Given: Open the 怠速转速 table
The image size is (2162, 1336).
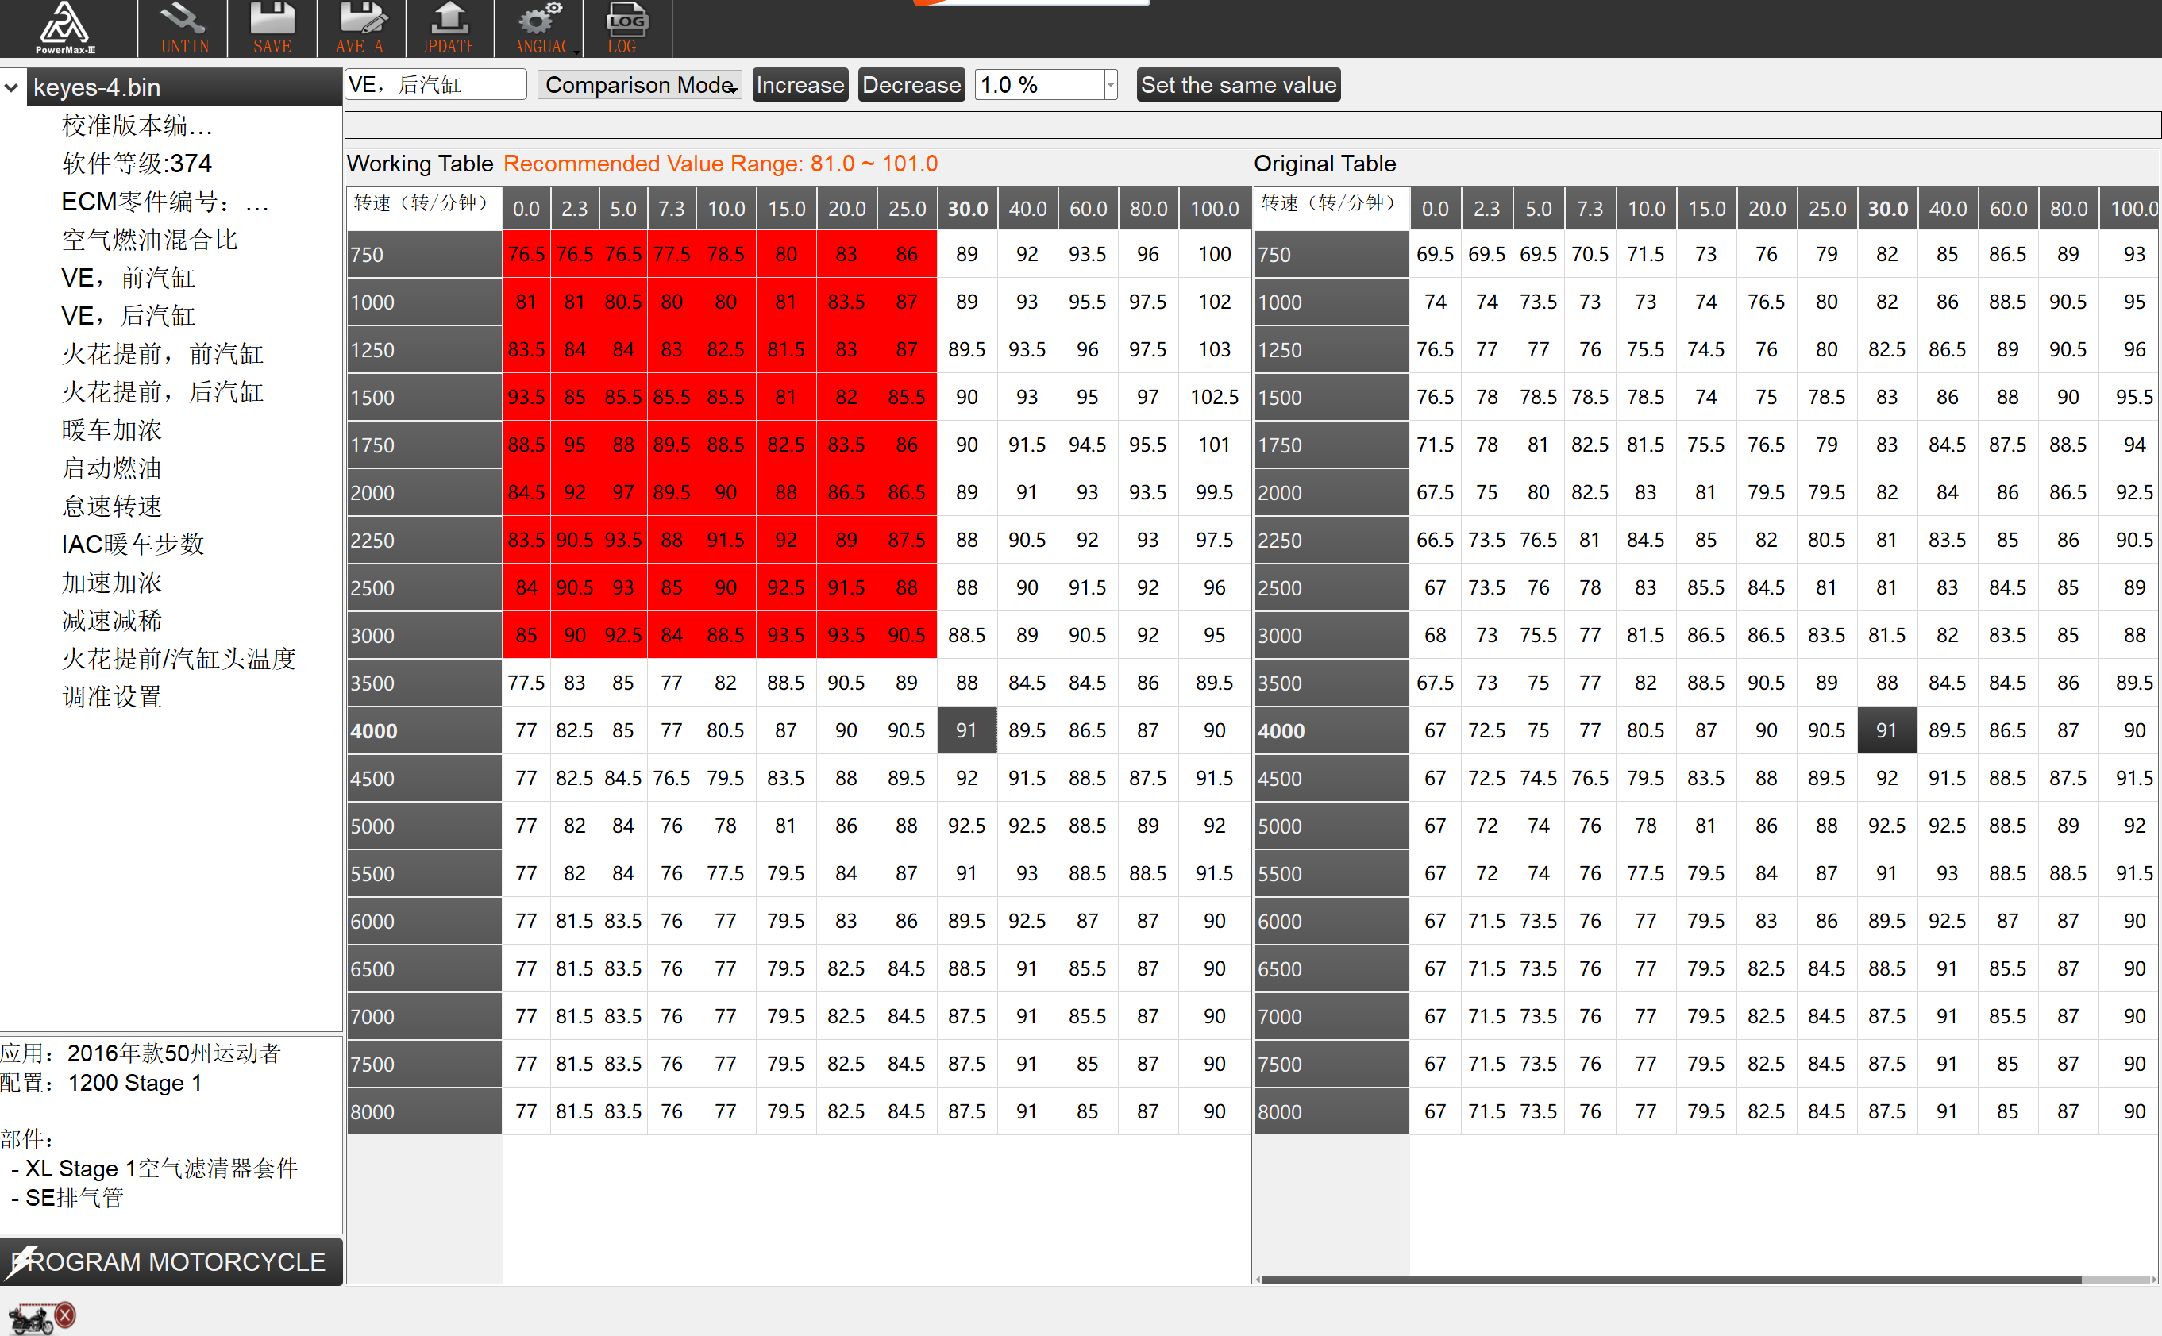Looking at the screenshot, I should [111, 506].
